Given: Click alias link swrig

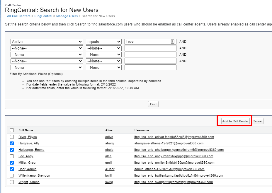Looking at the screenshot, I should (109, 182).
